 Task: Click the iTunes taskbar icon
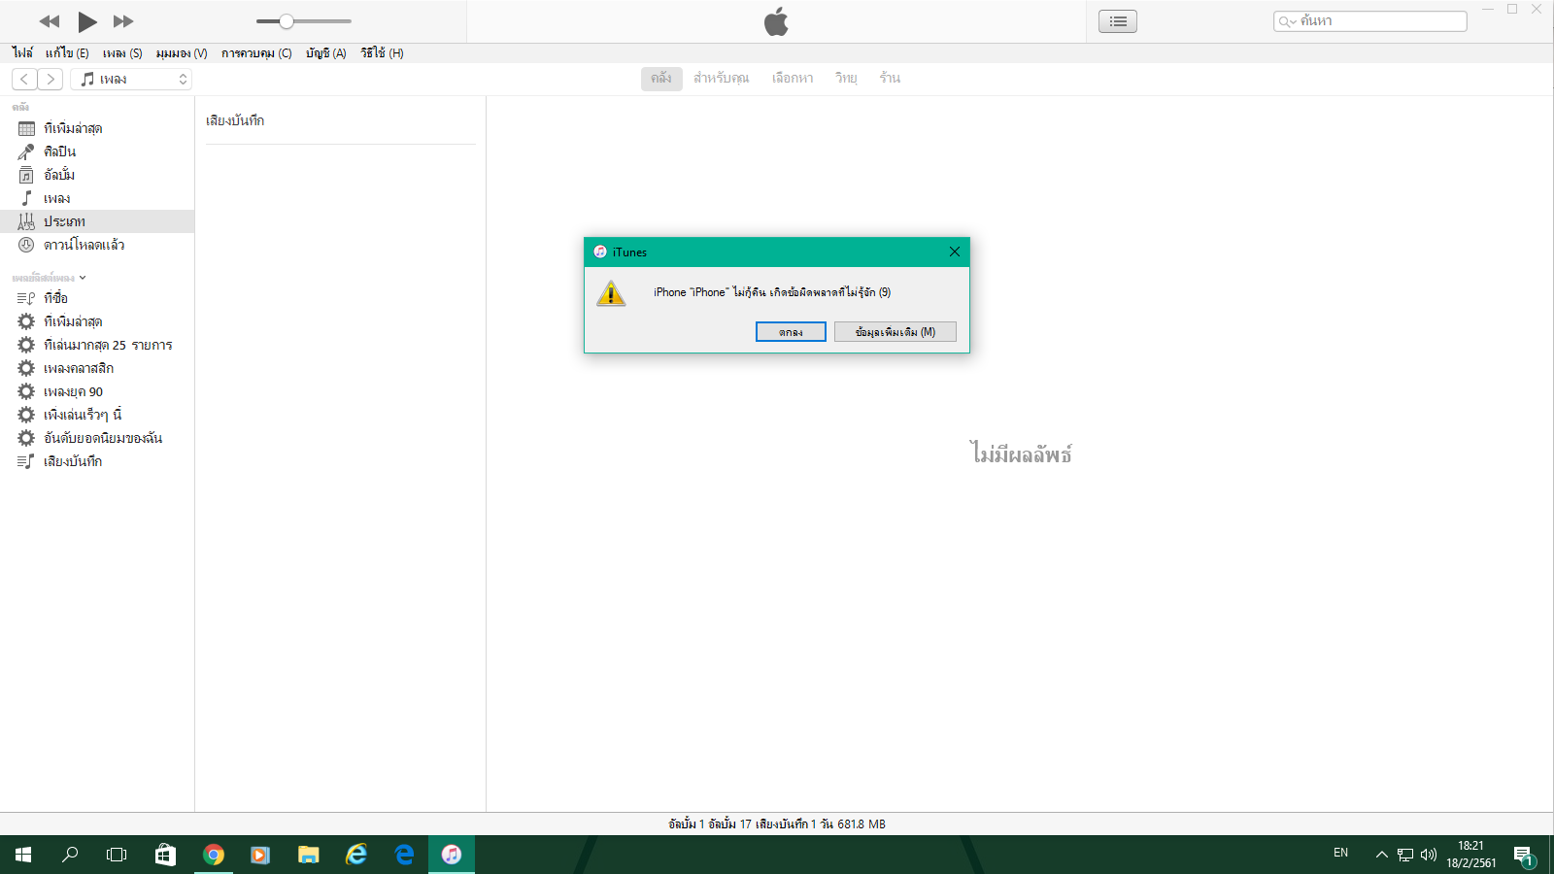click(x=452, y=855)
